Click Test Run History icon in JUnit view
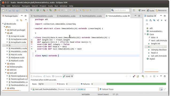Viewport: 171px width, 96px height. [154, 76]
